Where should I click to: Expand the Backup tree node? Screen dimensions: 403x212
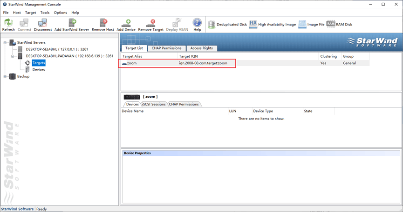pos(5,76)
